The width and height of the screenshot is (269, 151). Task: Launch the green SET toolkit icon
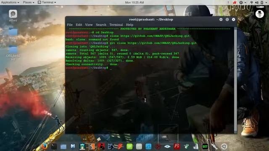coord(205,146)
